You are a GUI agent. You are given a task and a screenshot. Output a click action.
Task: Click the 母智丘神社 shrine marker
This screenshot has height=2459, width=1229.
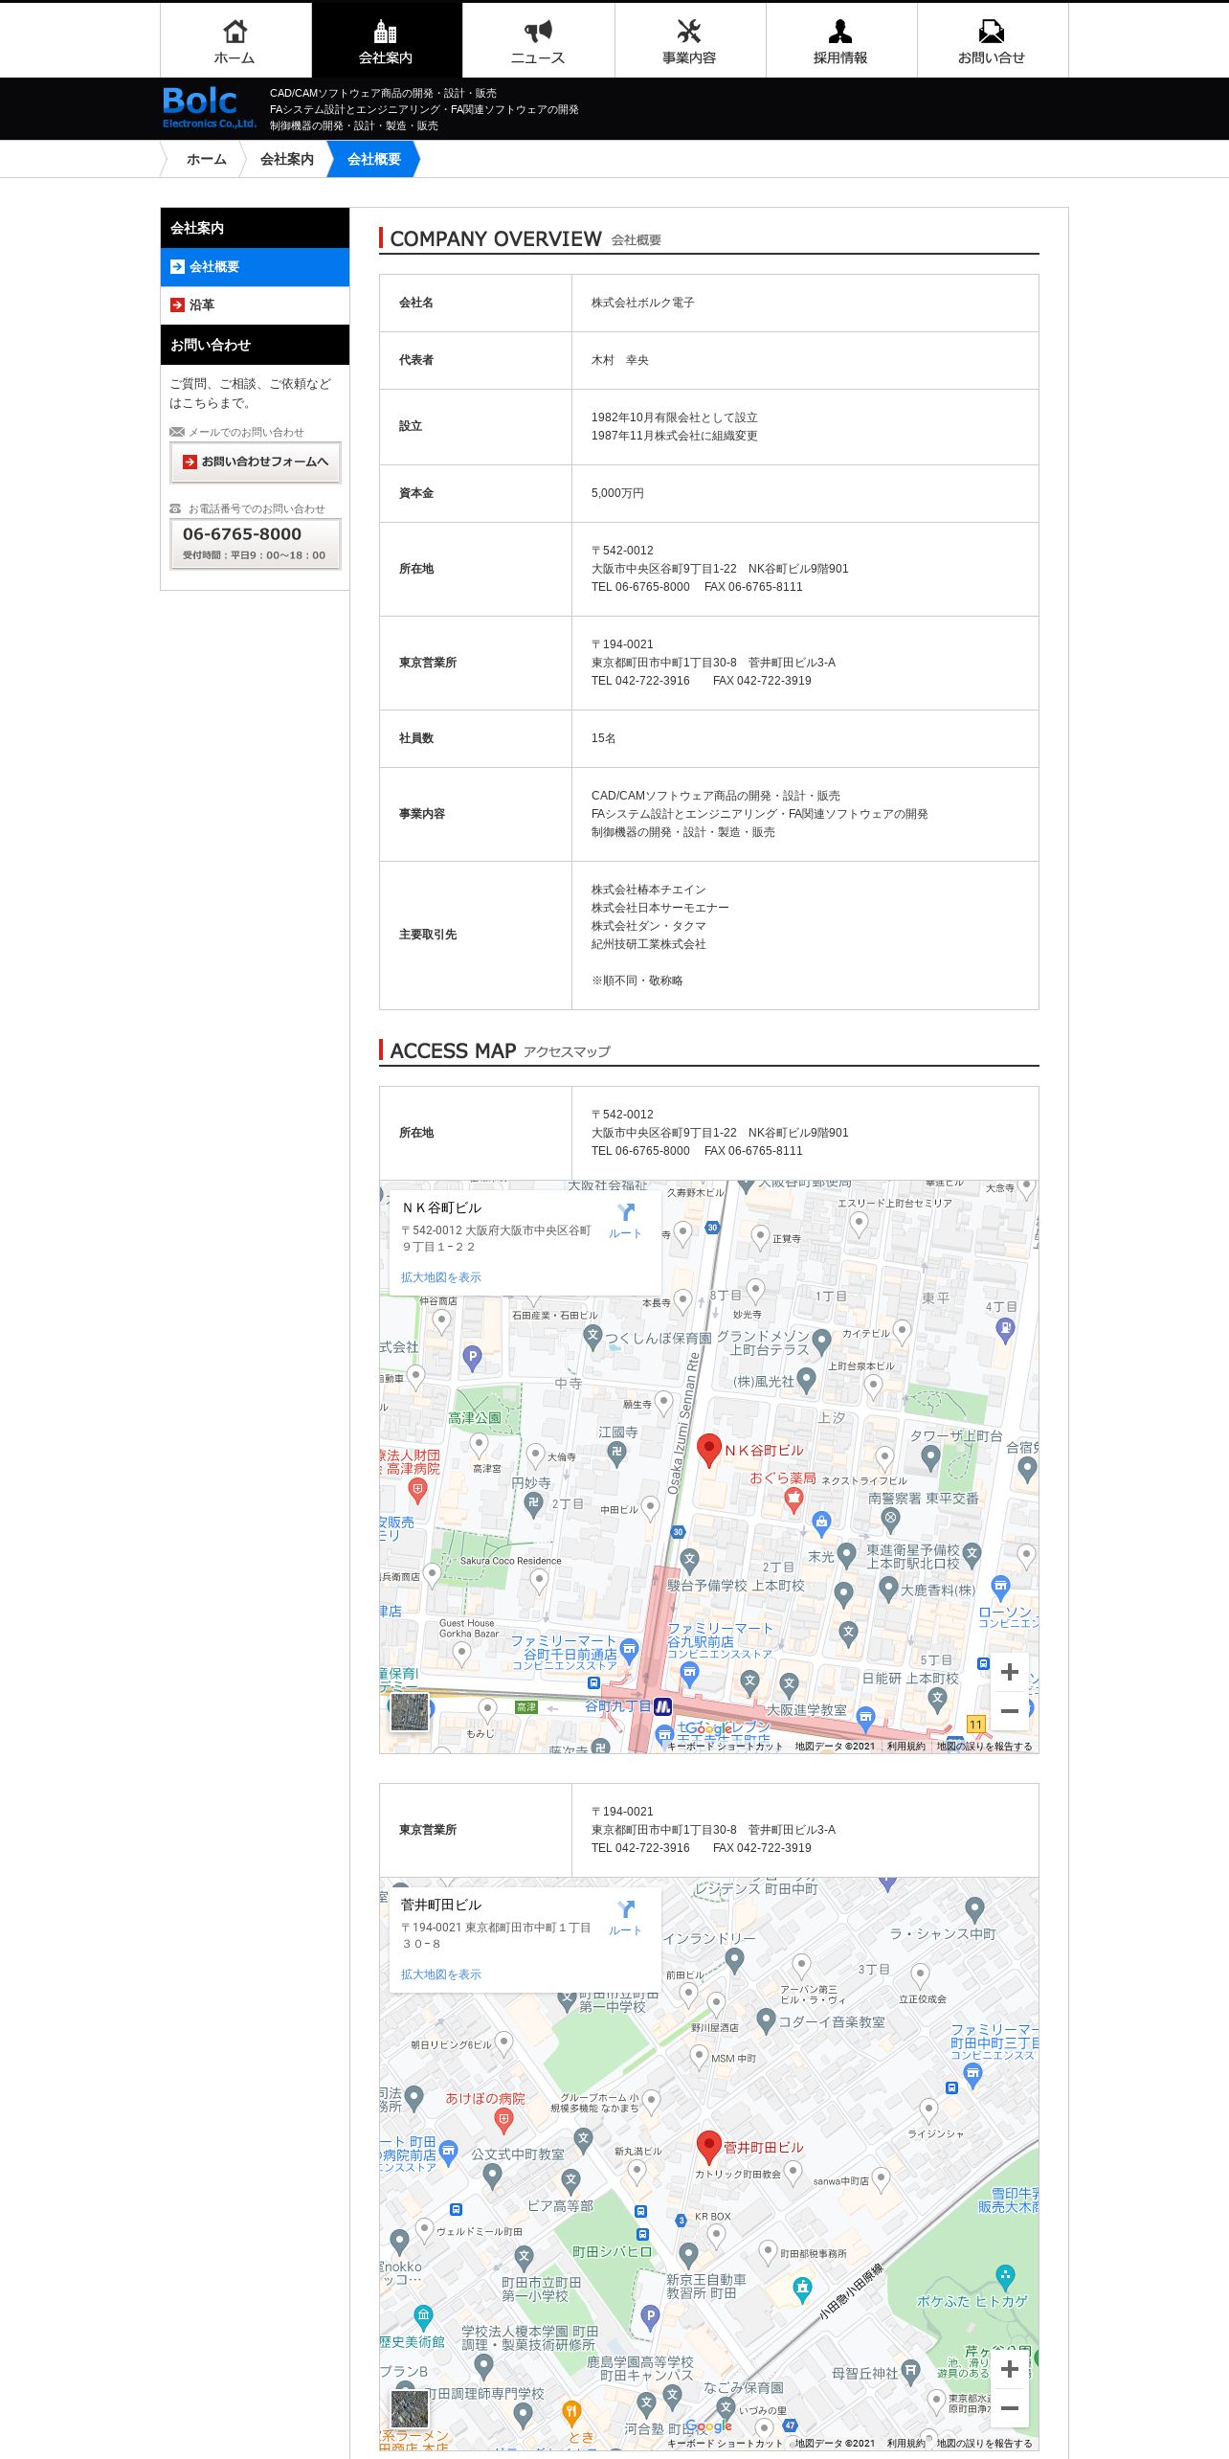pyautogui.click(x=911, y=2372)
